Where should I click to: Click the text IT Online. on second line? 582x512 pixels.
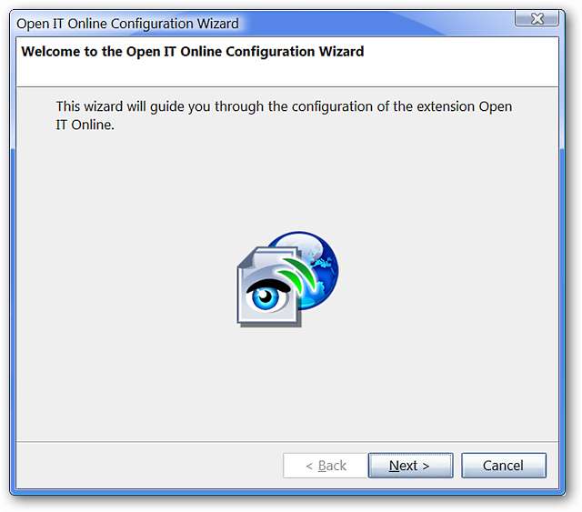(x=85, y=125)
